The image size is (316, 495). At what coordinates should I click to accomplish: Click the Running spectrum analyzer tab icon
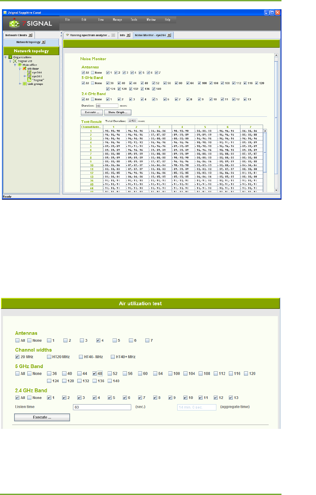pos(67,35)
